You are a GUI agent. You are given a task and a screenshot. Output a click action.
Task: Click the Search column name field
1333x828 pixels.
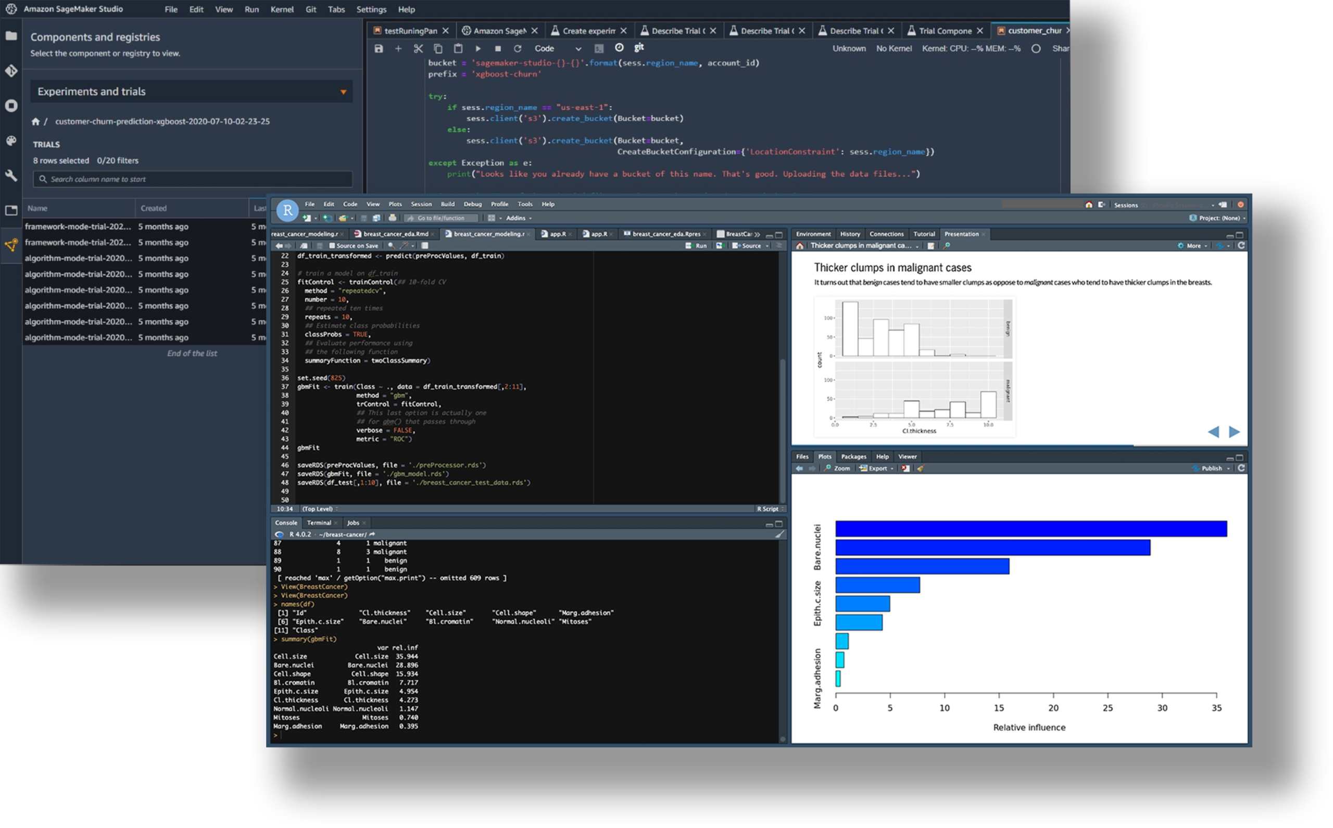tap(192, 179)
